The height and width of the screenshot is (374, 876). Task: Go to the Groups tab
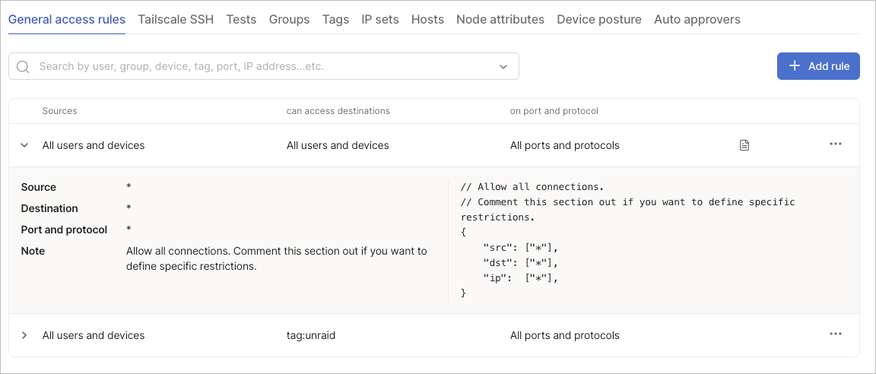coord(290,20)
